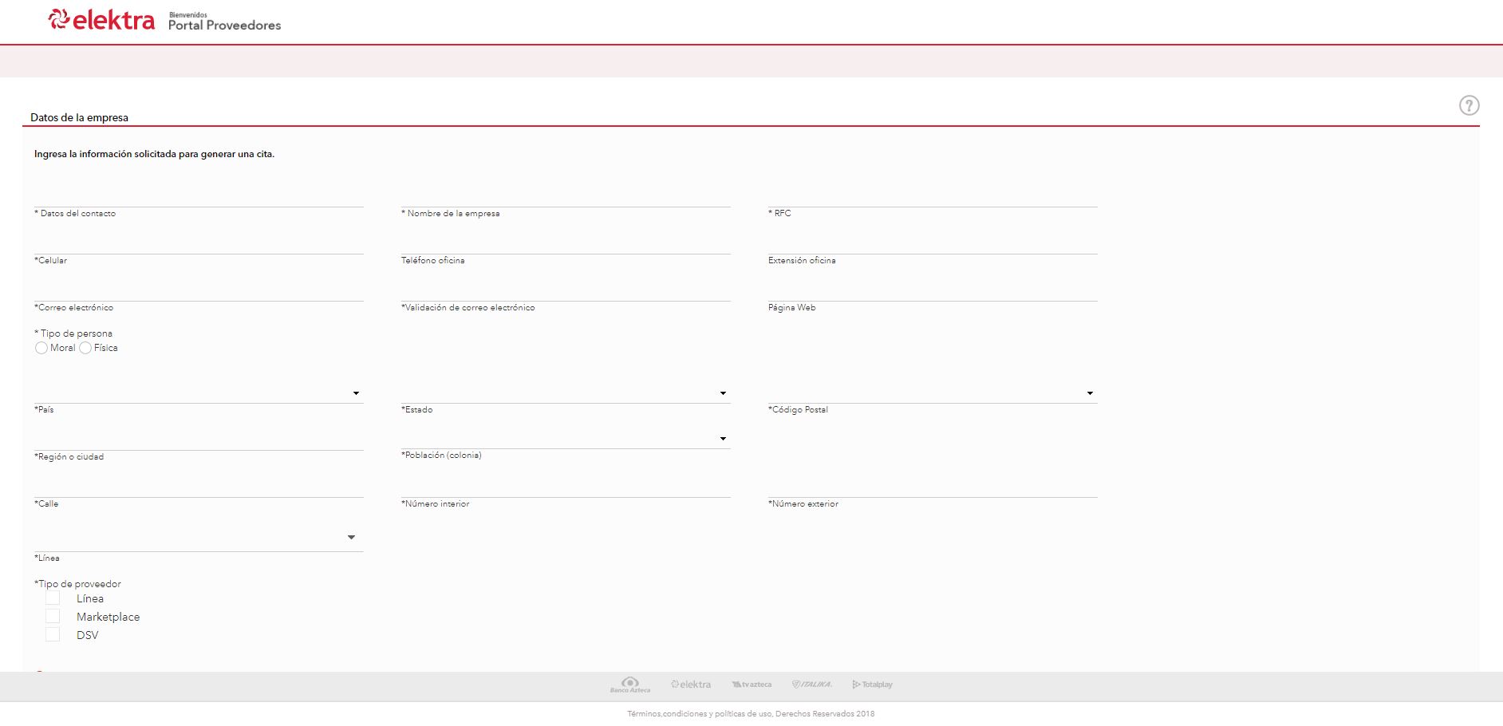Tick the DSV checkbox
This screenshot has width=1503, height=726.
[x=53, y=634]
